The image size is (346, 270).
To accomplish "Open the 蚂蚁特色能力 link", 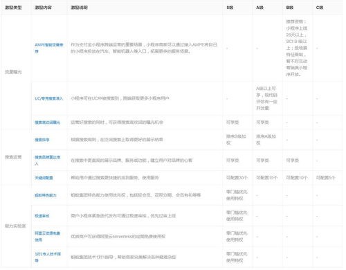I will click(46, 195).
